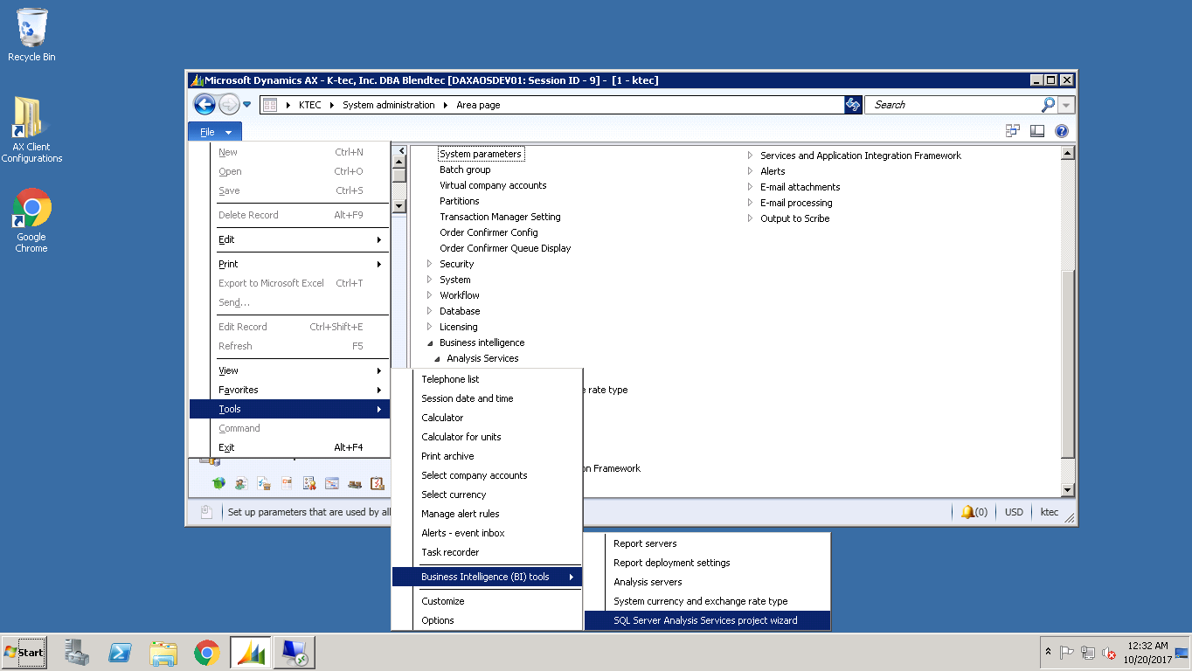Launch PowerShell from the taskbar
This screenshot has height=671, width=1192.
pos(121,653)
